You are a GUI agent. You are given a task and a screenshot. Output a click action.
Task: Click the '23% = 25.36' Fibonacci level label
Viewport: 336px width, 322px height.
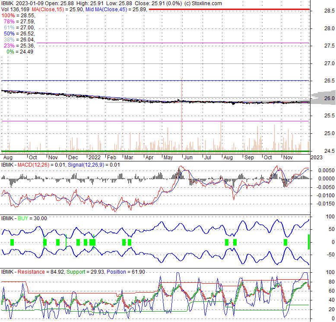[19, 46]
